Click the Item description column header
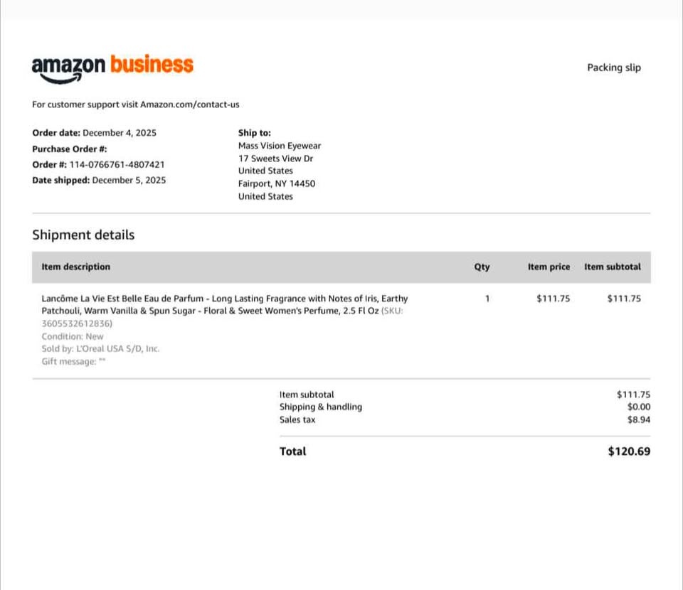 [76, 267]
